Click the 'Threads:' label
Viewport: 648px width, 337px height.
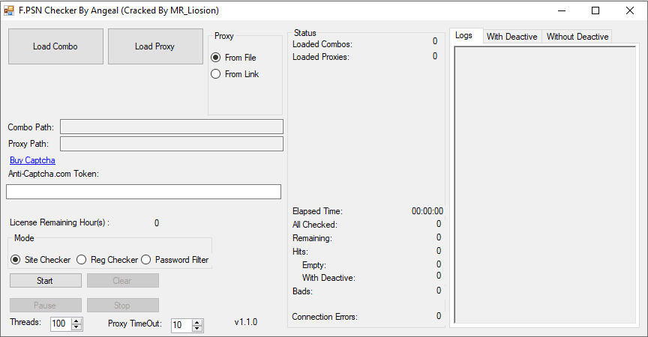tap(25, 322)
